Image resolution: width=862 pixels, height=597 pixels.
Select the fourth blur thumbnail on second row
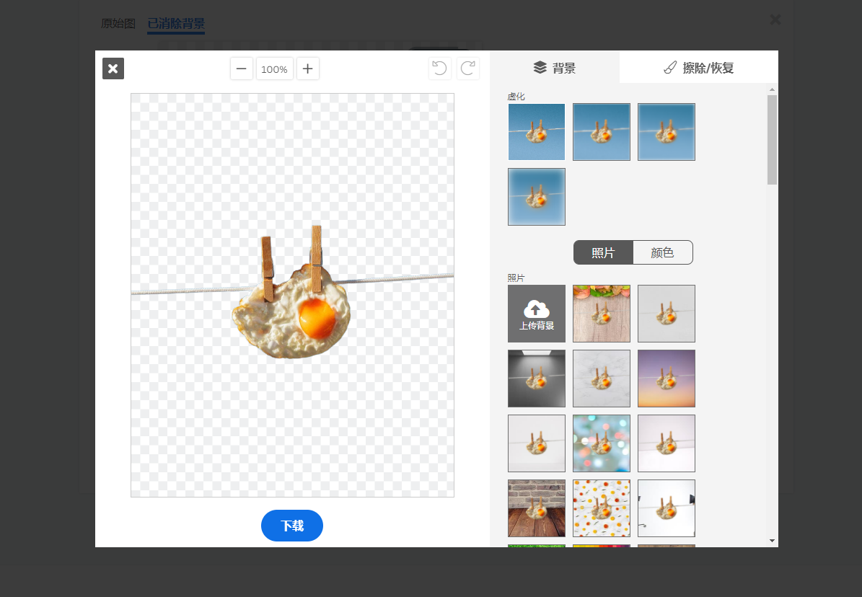pos(537,197)
